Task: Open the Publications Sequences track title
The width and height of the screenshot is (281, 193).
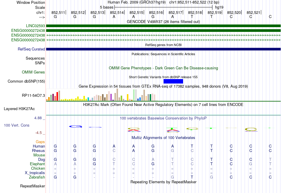Action: pyautogui.click(x=163, y=54)
